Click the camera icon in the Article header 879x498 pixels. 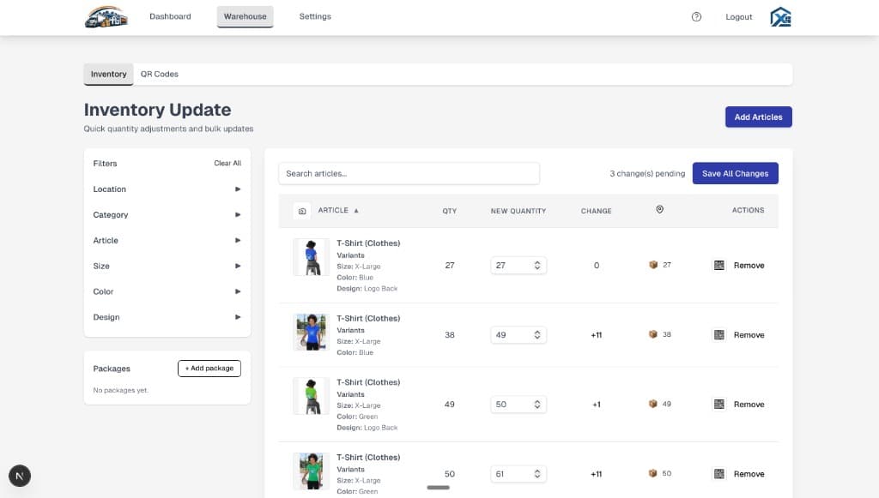(301, 210)
